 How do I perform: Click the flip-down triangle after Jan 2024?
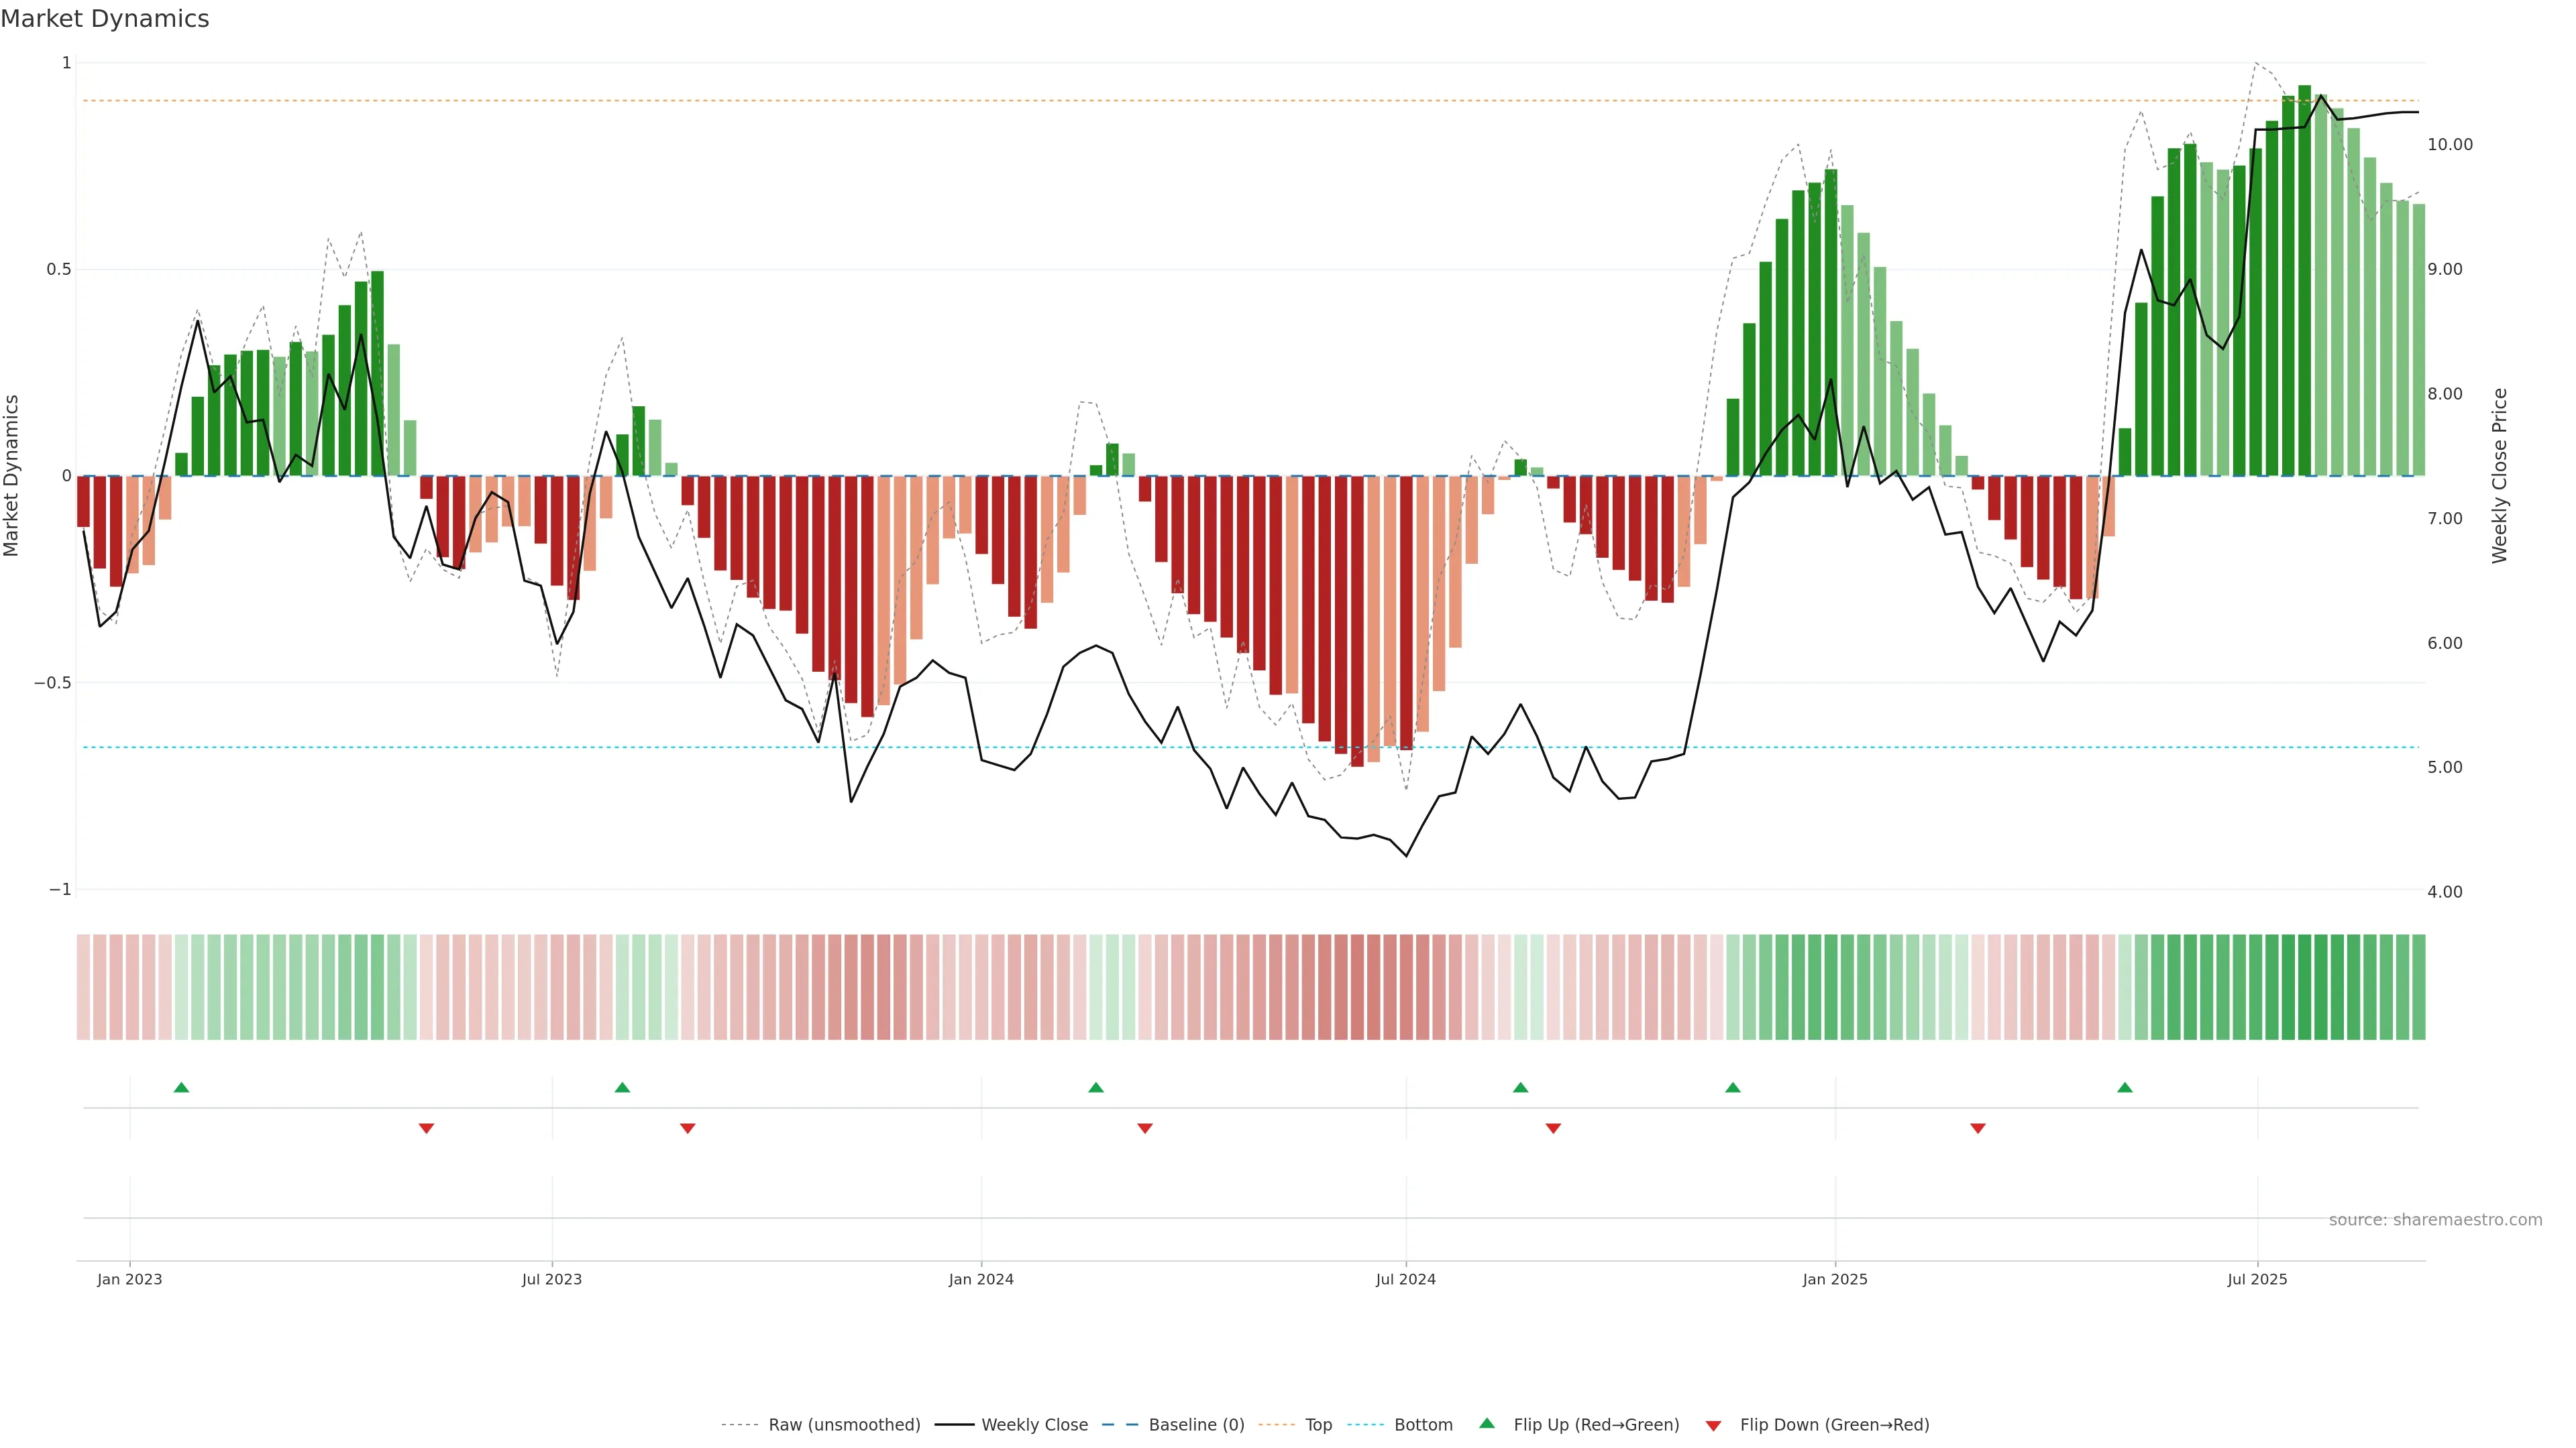coord(1145,1128)
